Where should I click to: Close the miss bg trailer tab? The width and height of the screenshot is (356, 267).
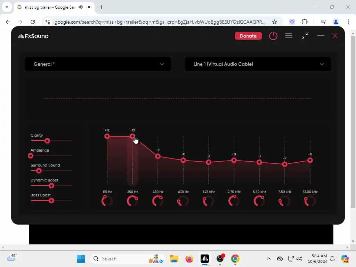[89, 7]
